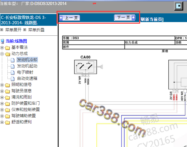Select the 当前:线路图 root node
Image resolution: width=187 pixels, height=147 pixels.
[x=16, y=41]
